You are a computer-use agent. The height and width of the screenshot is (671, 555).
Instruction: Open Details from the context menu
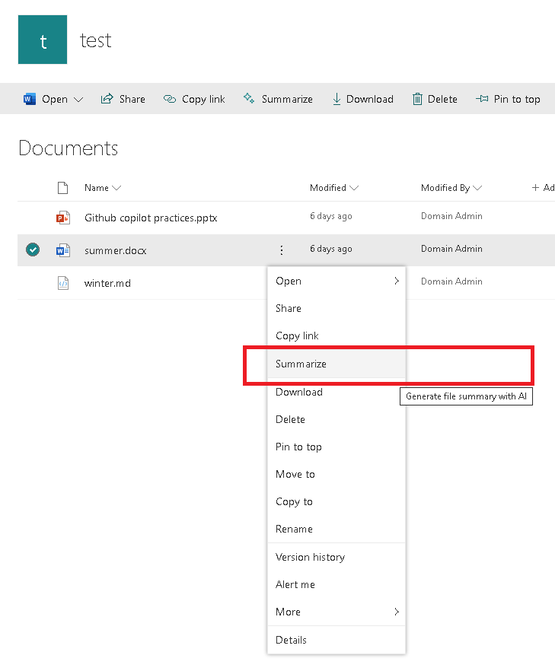337,641
